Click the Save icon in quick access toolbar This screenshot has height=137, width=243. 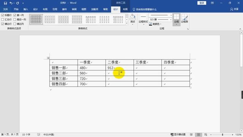pyautogui.click(x=5, y=3)
